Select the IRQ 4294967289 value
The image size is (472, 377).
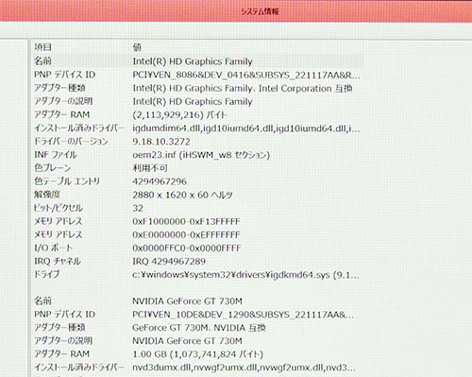[169, 261]
